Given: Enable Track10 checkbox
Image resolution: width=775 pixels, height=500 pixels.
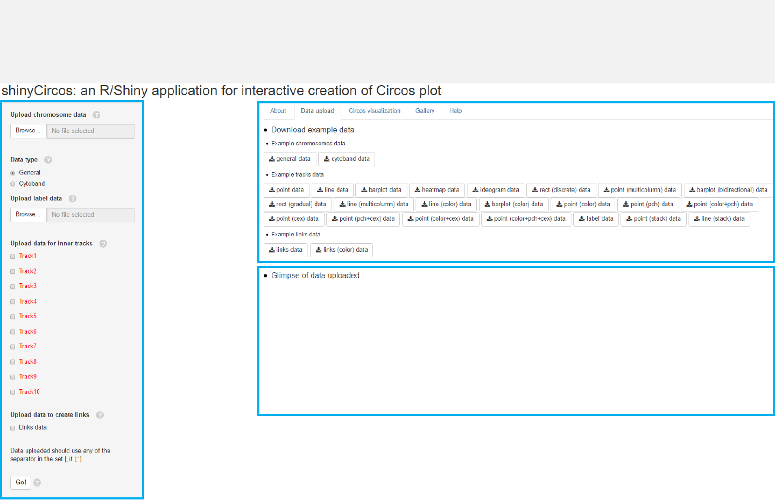Looking at the screenshot, I should (x=13, y=392).
